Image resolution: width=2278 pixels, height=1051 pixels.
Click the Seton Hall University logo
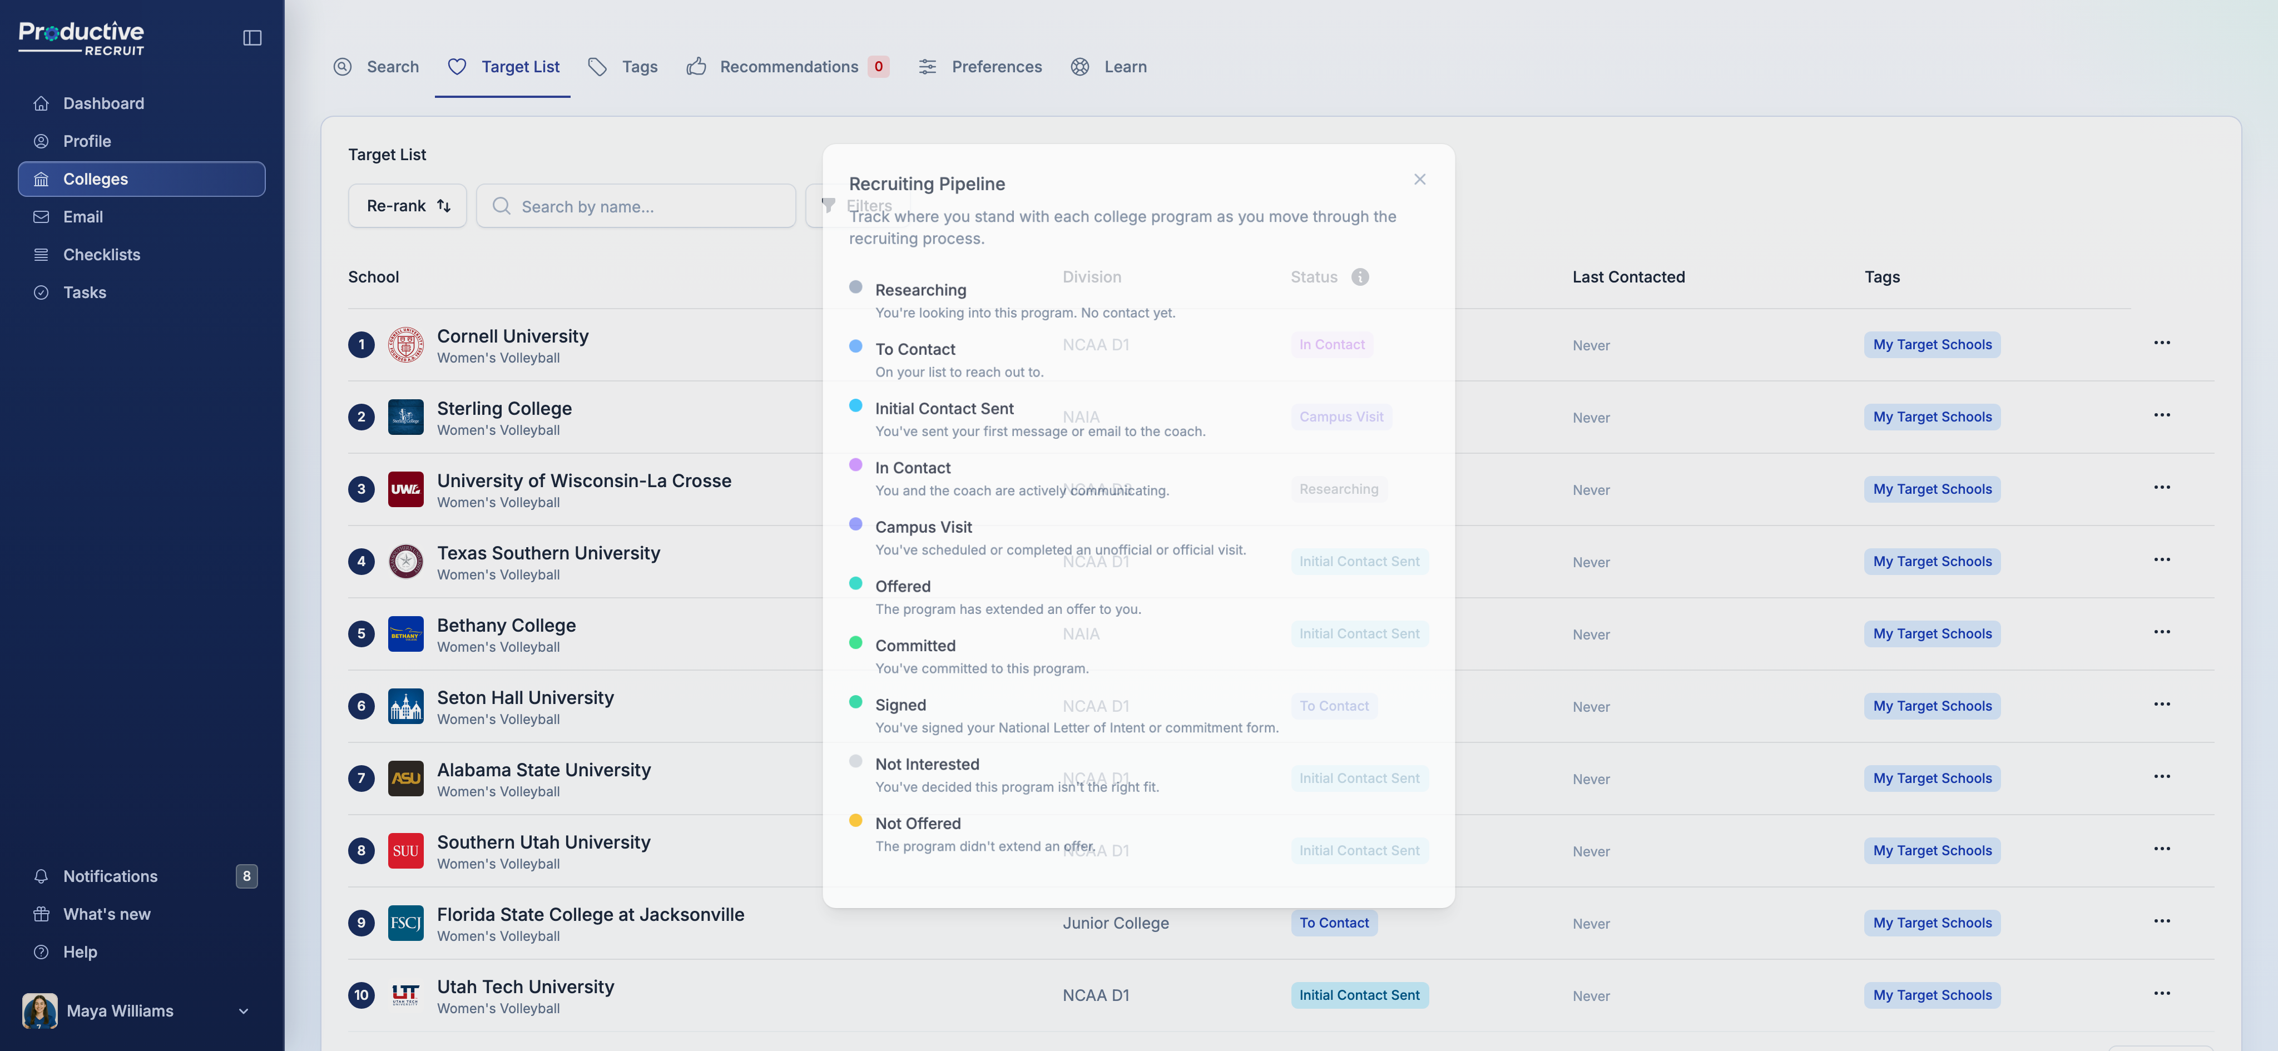(406, 706)
